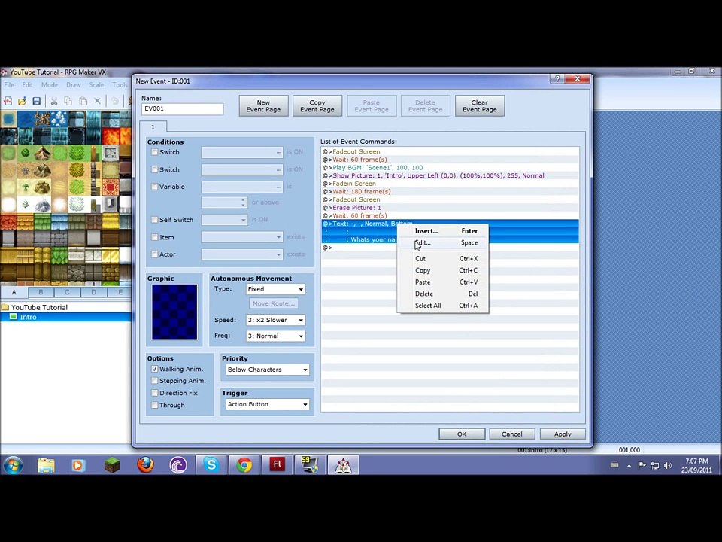Click the Variable value stepper arrows

pyautogui.click(x=243, y=202)
